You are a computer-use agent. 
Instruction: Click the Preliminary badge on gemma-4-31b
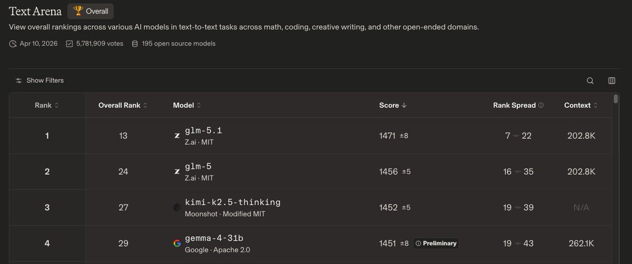(x=436, y=243)
